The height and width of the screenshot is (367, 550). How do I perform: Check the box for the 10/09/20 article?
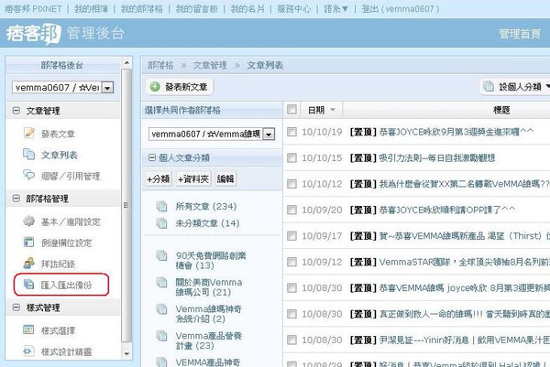[291, 210]
